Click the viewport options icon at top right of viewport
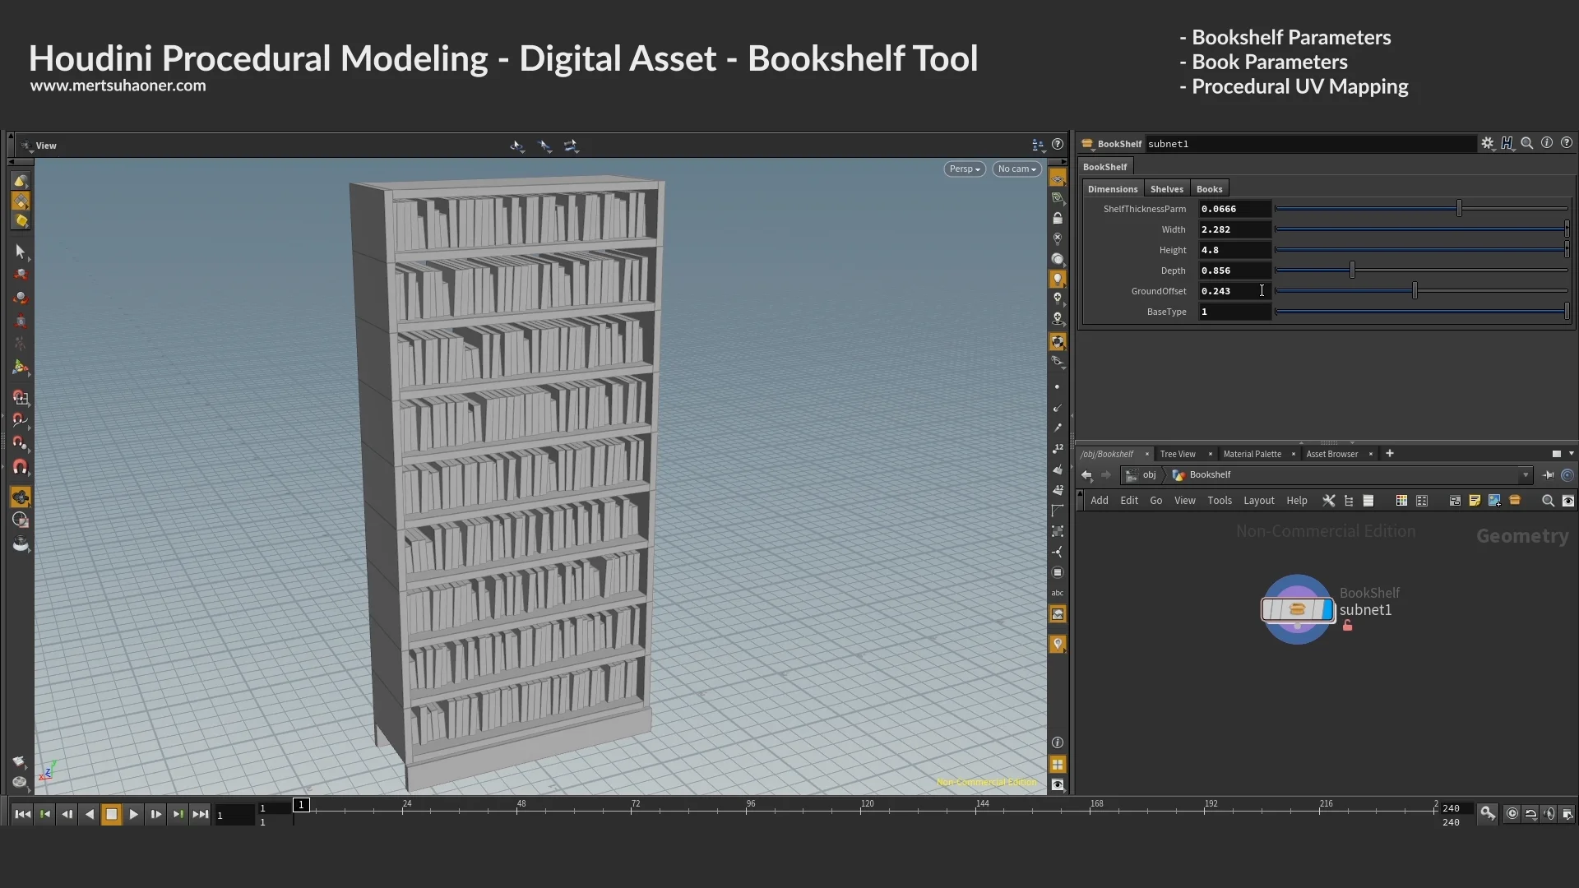The height and width of the screenshot is (888, 1579). tap(1039, 145)
